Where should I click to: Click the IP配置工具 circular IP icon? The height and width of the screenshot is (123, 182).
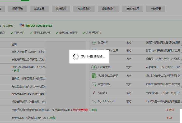(x=94, y=67)
